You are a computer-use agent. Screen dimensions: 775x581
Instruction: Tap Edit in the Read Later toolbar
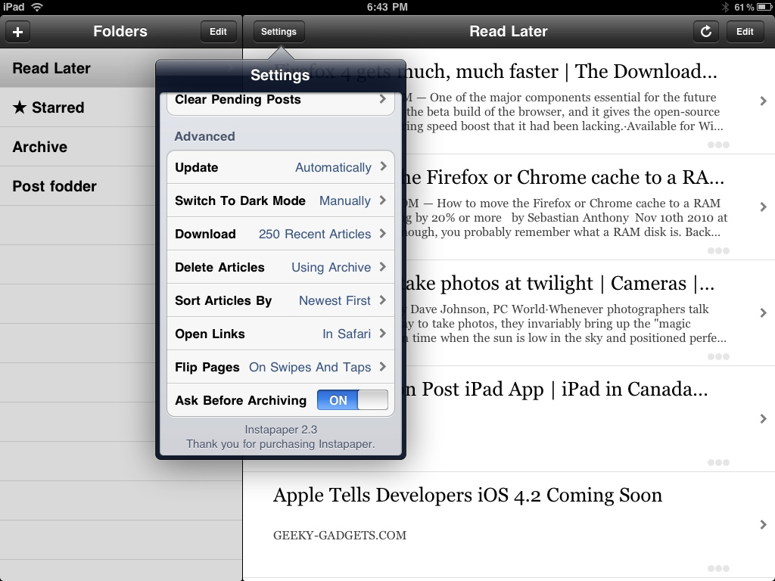pyautogui.click(x=745, y=32)
